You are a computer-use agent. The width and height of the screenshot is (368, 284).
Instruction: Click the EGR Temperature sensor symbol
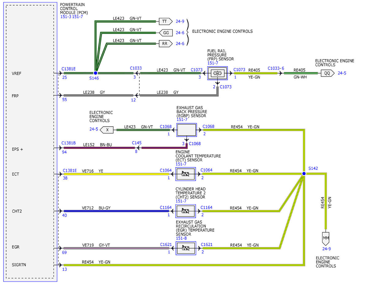click(x=186, y=248)
